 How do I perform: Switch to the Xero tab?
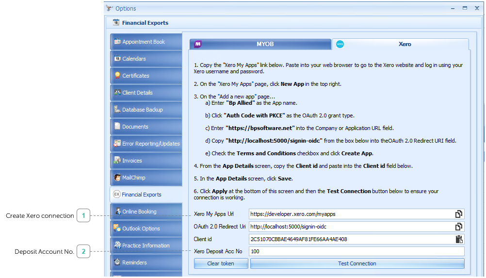pyautogui.click(x=400, y=44)
